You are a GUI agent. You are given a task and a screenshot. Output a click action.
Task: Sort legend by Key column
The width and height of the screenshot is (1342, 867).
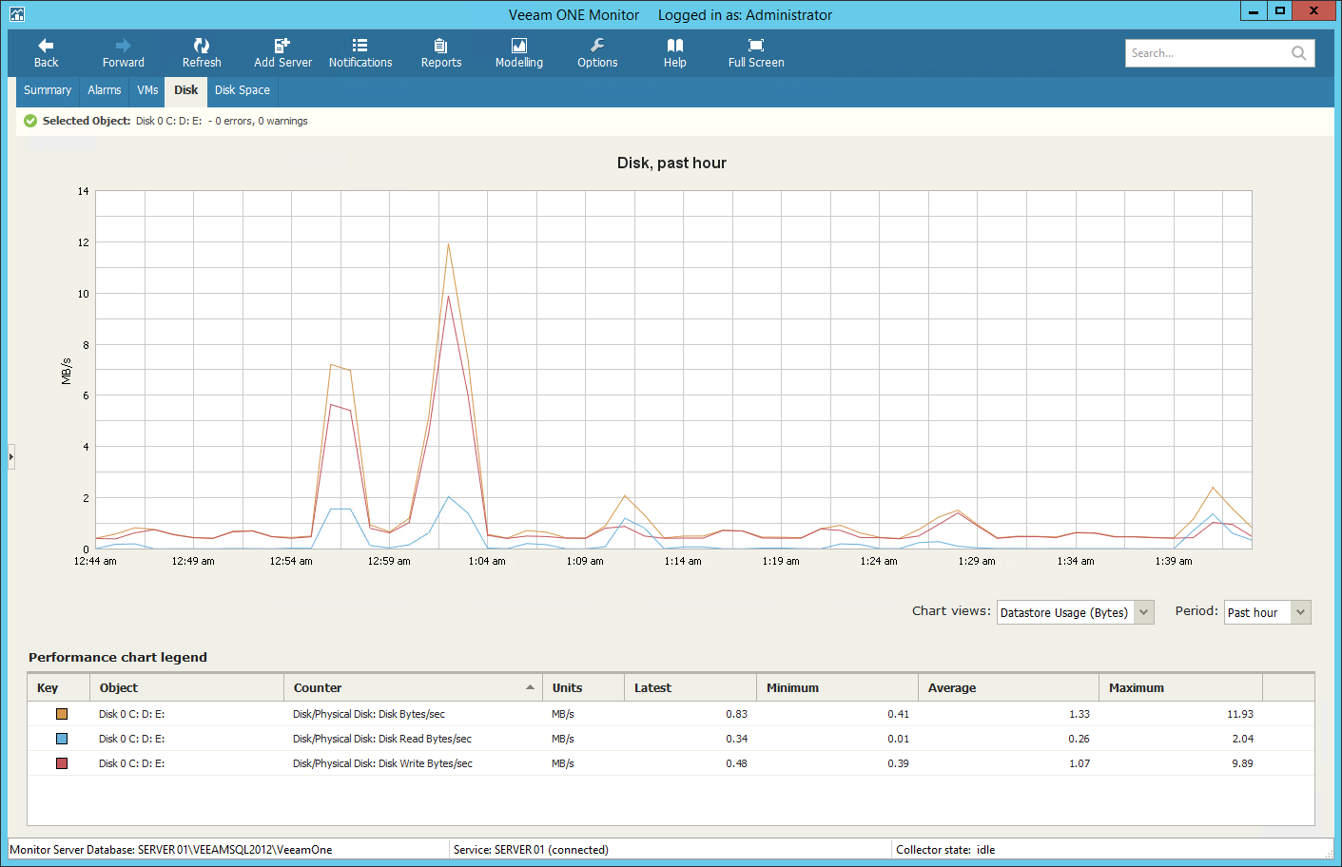pos(59,687)
